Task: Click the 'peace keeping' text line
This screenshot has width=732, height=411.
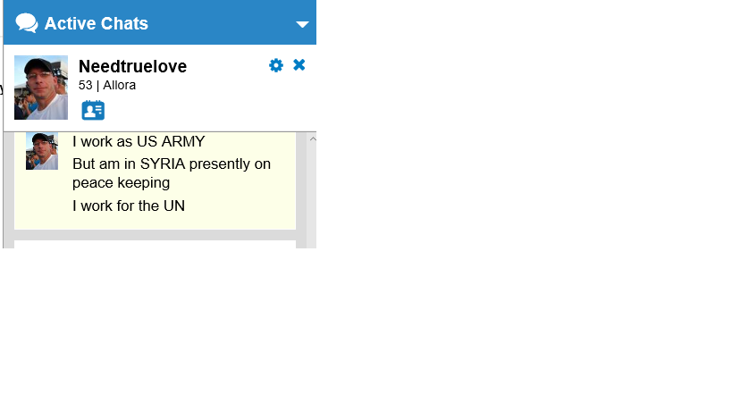Action: click(x=121, y=182)
